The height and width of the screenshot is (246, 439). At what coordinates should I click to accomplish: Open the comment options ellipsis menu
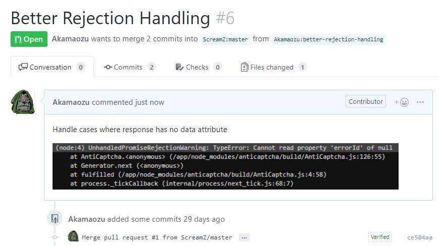pyautogui.click(x=420, y=102)
